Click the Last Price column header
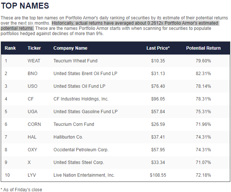Viewport: 231px width, 192px height. (158, 48)
